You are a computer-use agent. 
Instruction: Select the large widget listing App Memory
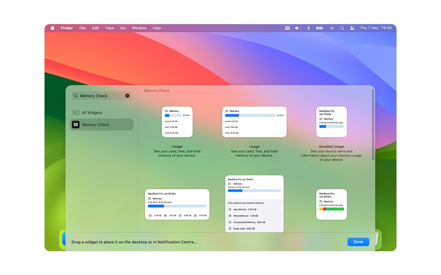point(254,204)
